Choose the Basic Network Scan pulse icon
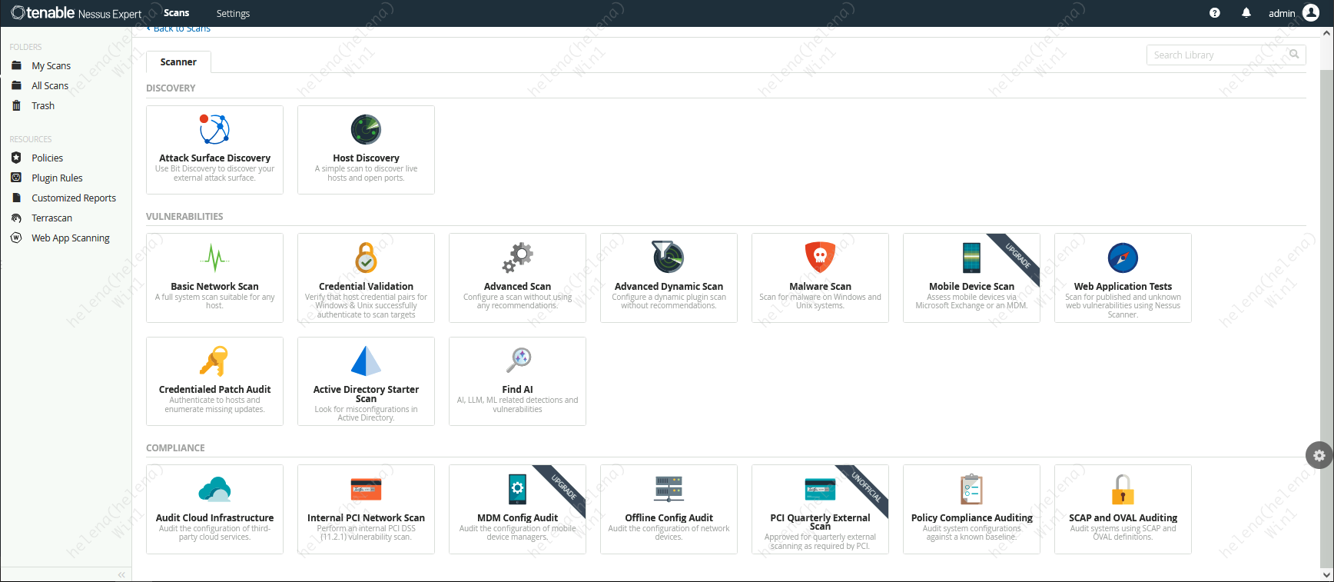The image size is (1334, 582). click(214, 258)
